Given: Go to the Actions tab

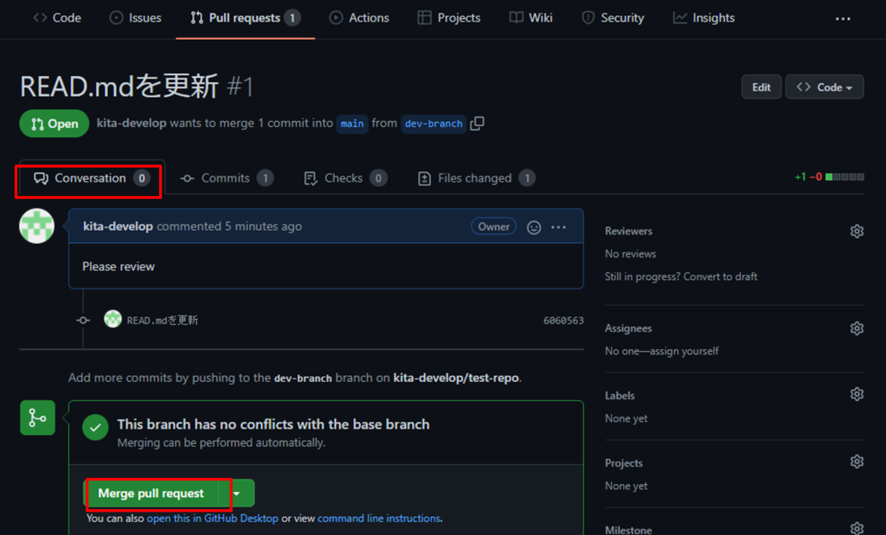Looking at the screenshot, I should point(359,18).
